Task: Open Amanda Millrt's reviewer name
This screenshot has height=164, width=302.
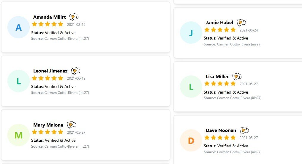Action: tap(50, 17)
